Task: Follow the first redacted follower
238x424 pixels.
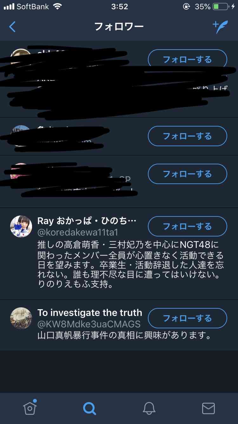Action: pos(188,59)
